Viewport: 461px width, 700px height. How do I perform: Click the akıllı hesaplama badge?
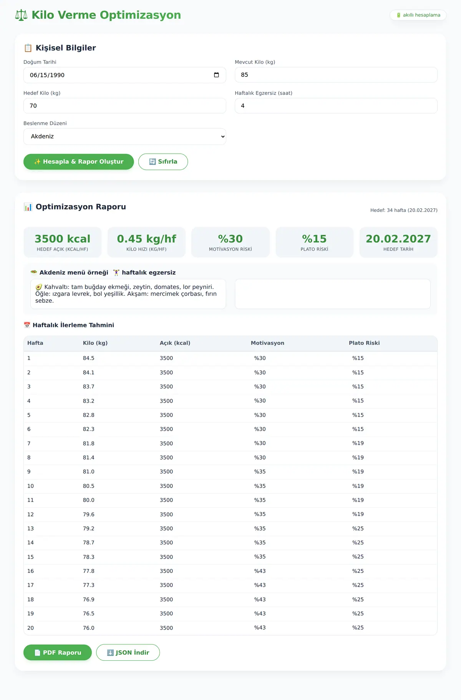tap(418, 15)
